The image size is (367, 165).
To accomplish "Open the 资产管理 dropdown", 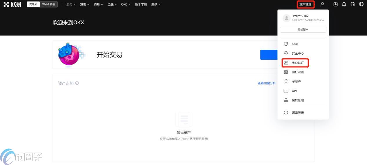I will [306, 4].
